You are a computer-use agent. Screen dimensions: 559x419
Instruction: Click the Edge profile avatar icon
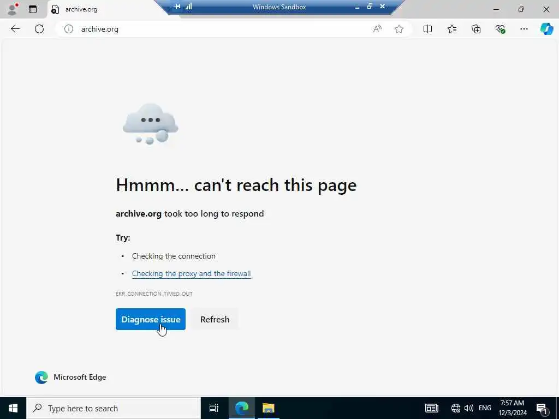pos(13,9)
